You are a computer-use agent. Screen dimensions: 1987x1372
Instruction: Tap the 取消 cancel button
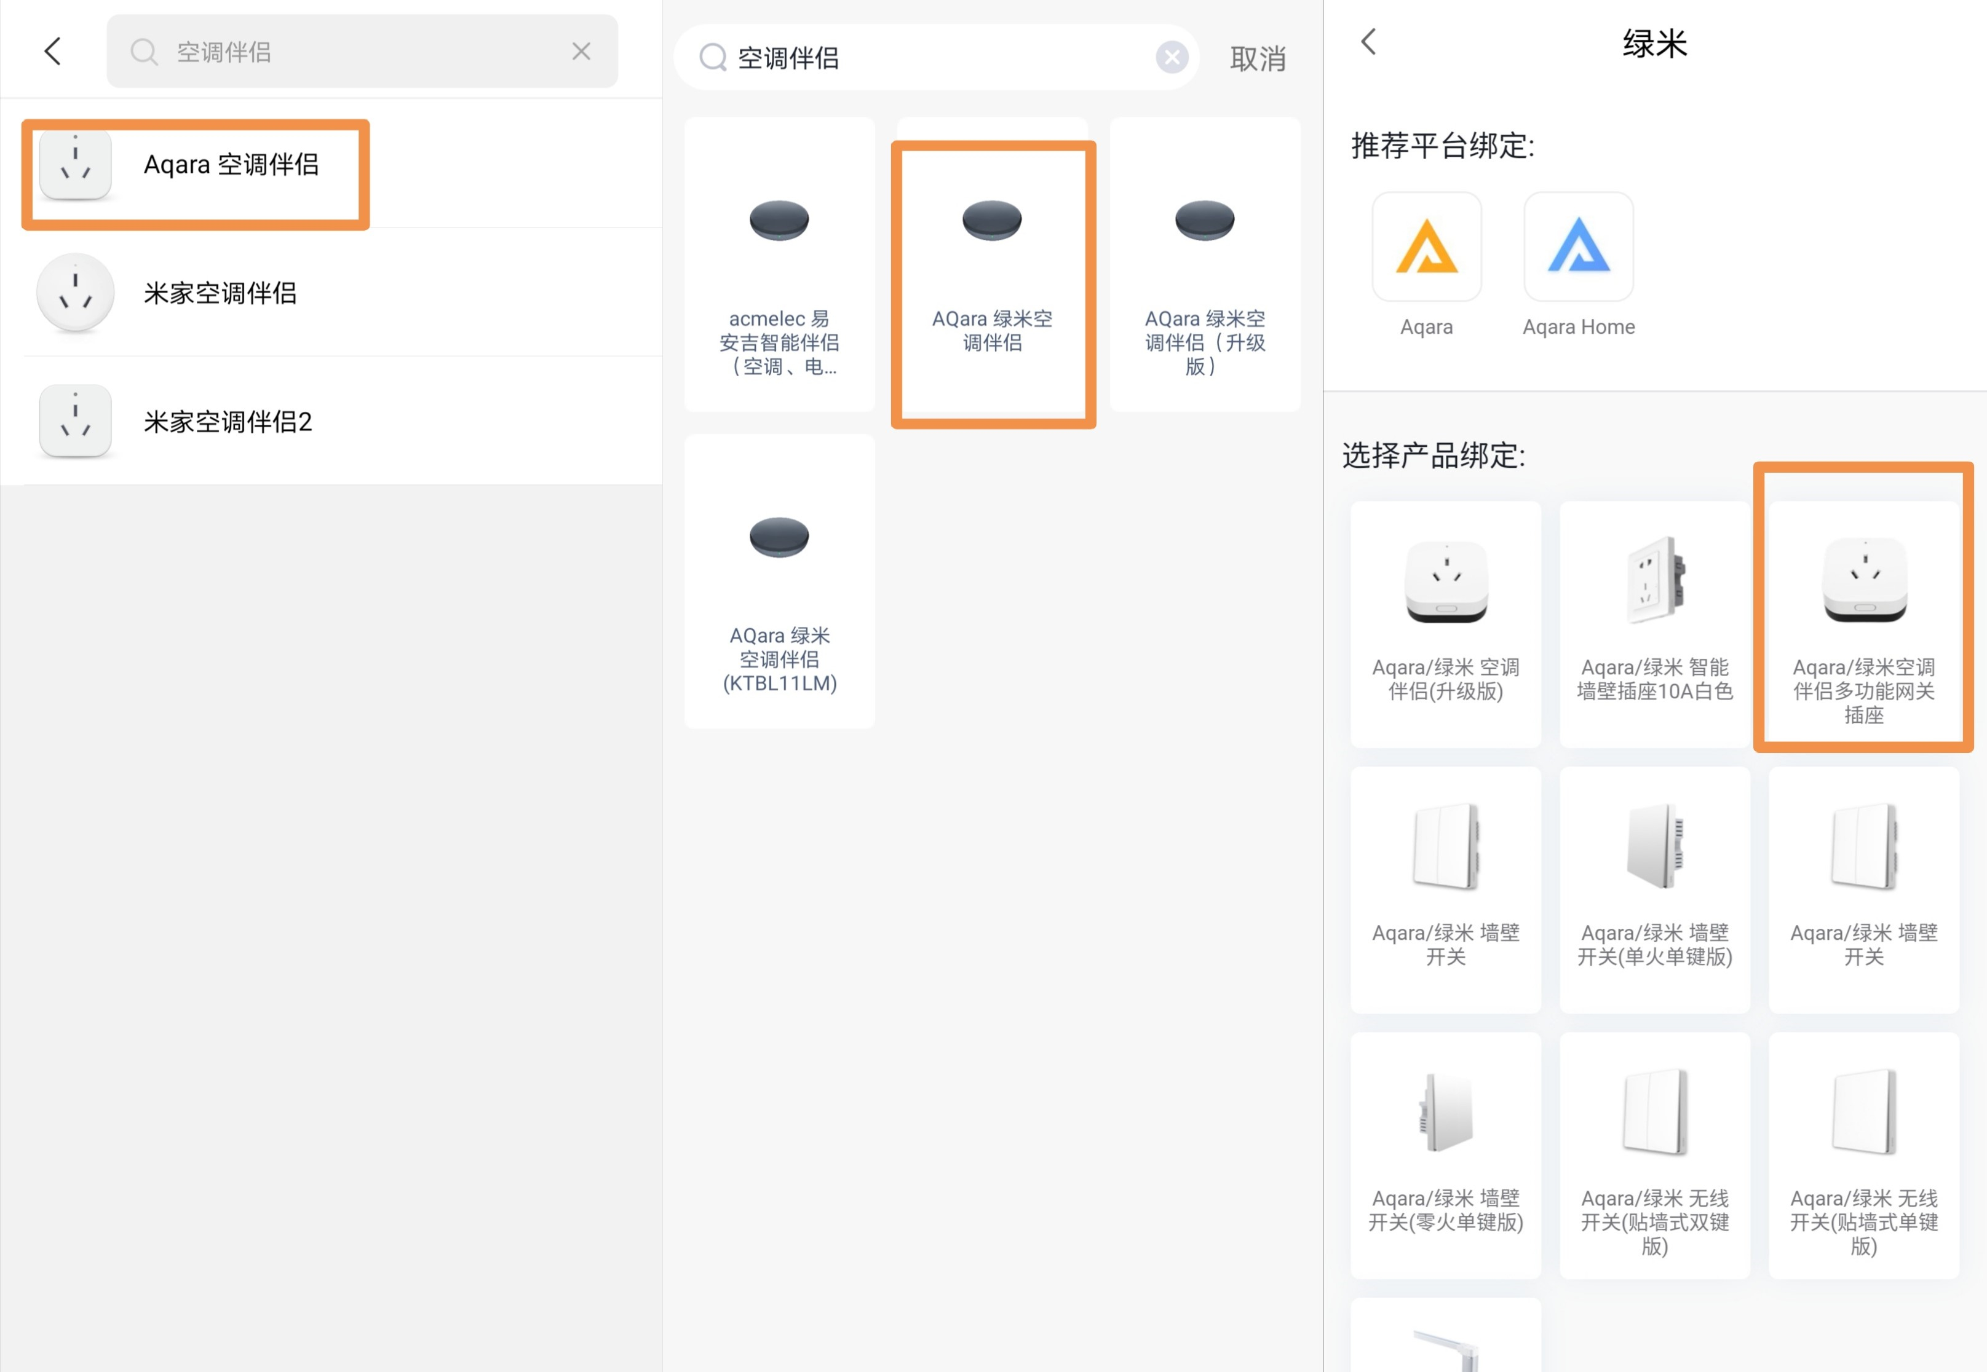click(x=1257, y=58)
